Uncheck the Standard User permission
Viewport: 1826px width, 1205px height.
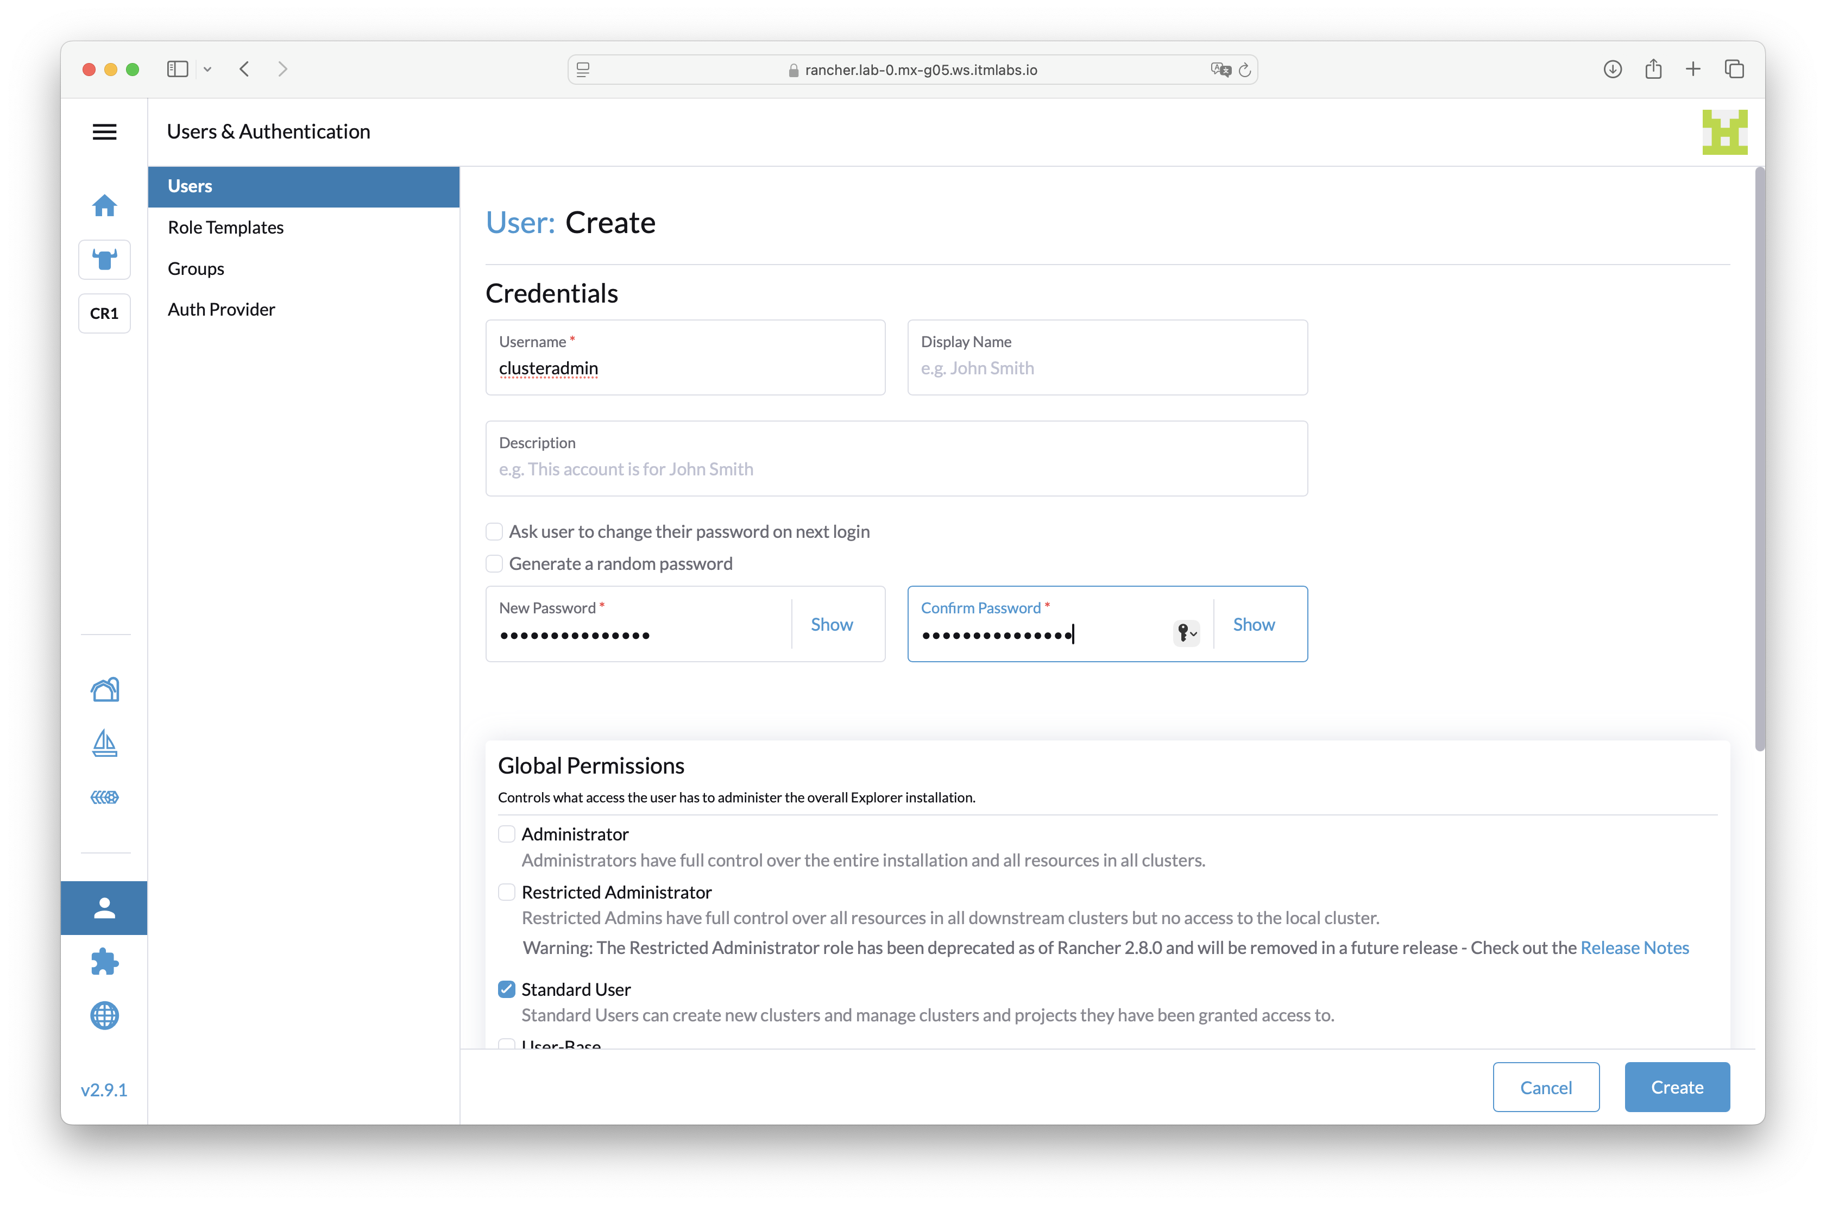[506, 989]
